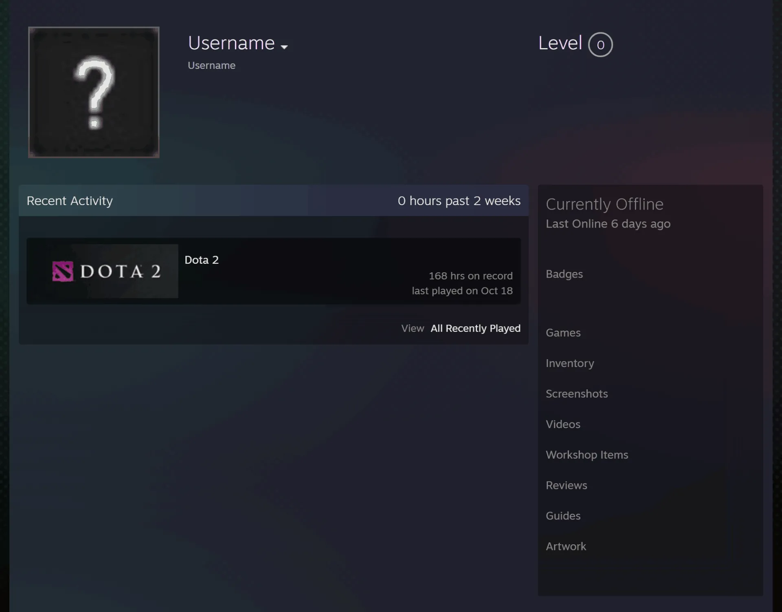
Task: View All Recently Played games
Action: (x=475, y=328)
